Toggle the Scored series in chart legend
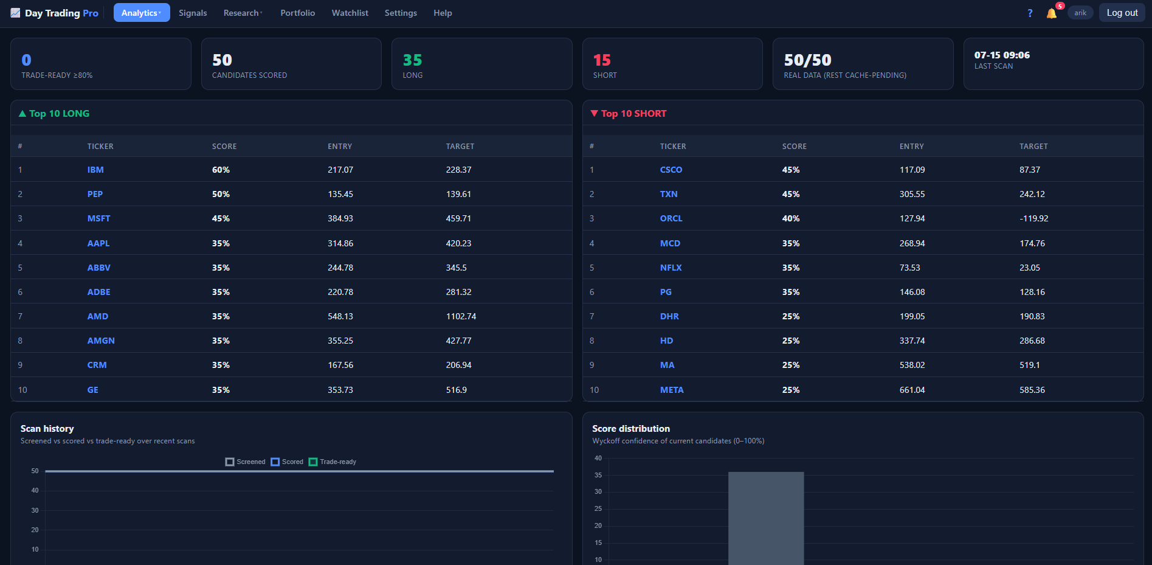The height and width of the screenshot is (565, 1152). pos(287,462)
